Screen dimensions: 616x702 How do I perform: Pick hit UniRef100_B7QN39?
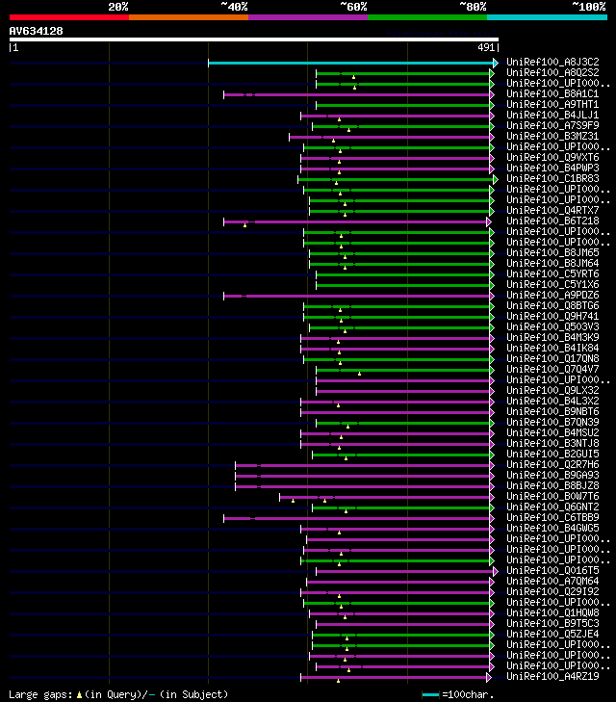click(552, 422)
